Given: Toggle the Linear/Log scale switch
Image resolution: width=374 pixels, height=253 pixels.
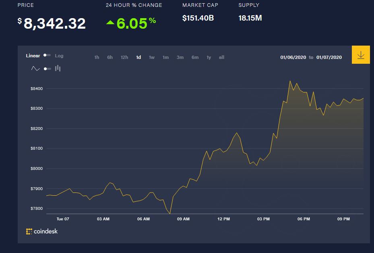Looking at the screenshot, I should tap(47, 56).
